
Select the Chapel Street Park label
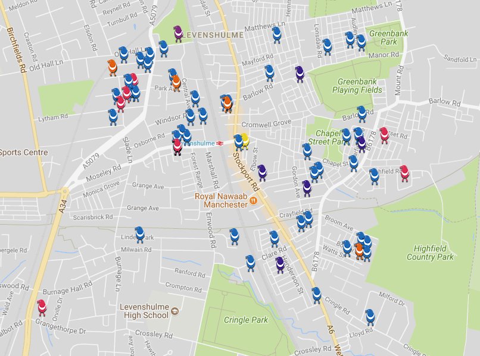328,137
